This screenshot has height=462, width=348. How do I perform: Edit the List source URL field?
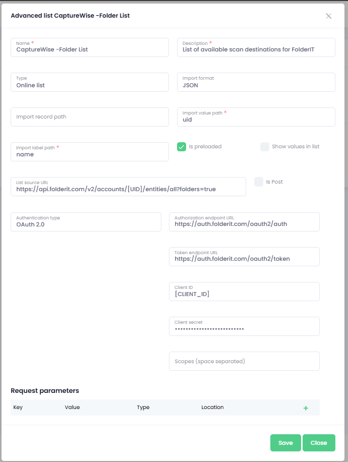tap(128, 187)
